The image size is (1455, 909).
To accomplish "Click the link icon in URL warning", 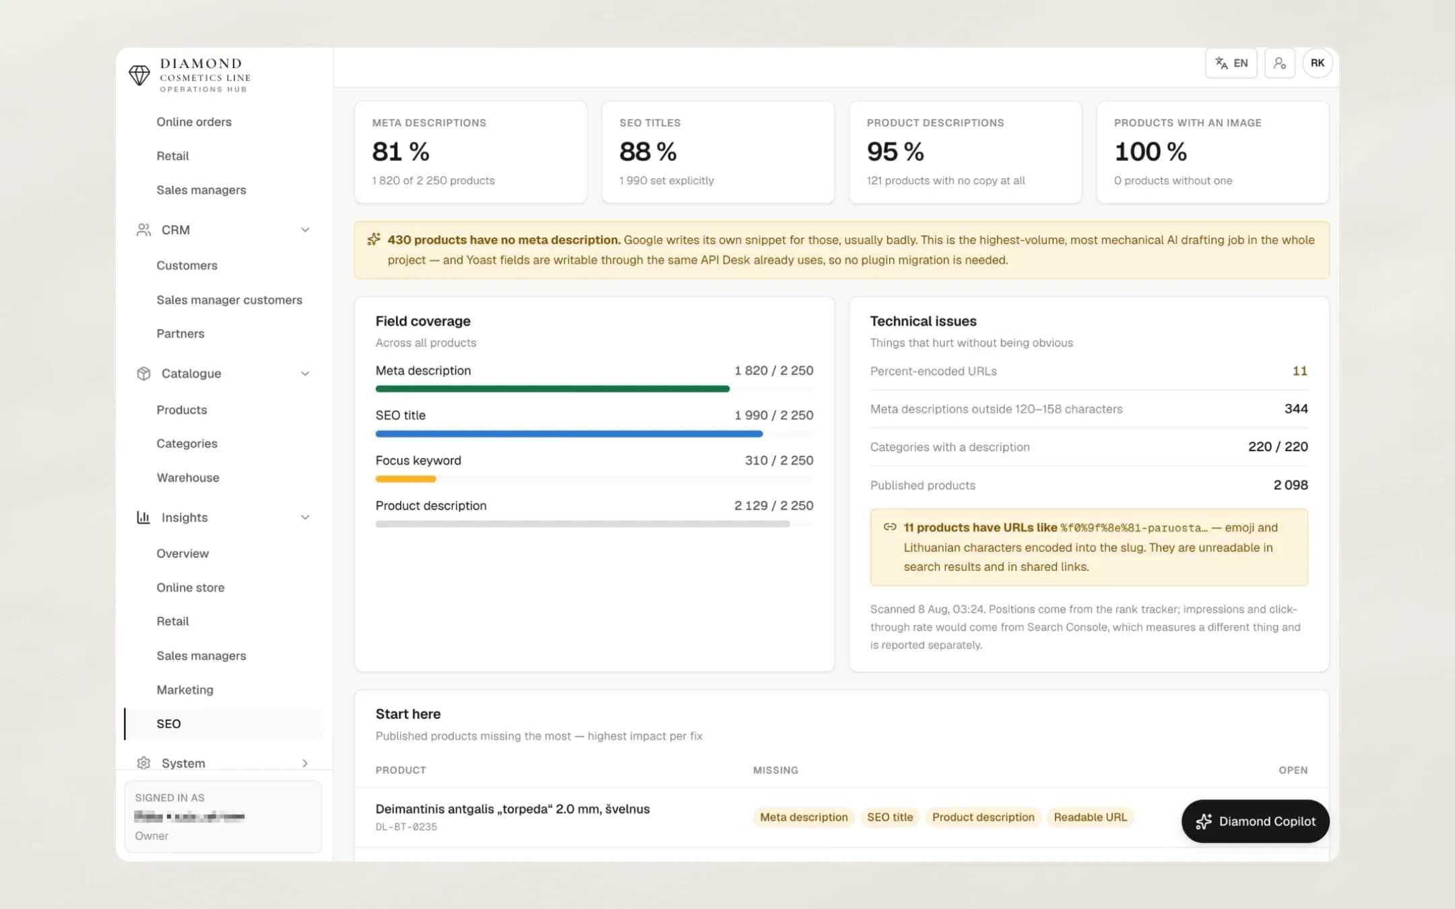I will tap(890, 527).
